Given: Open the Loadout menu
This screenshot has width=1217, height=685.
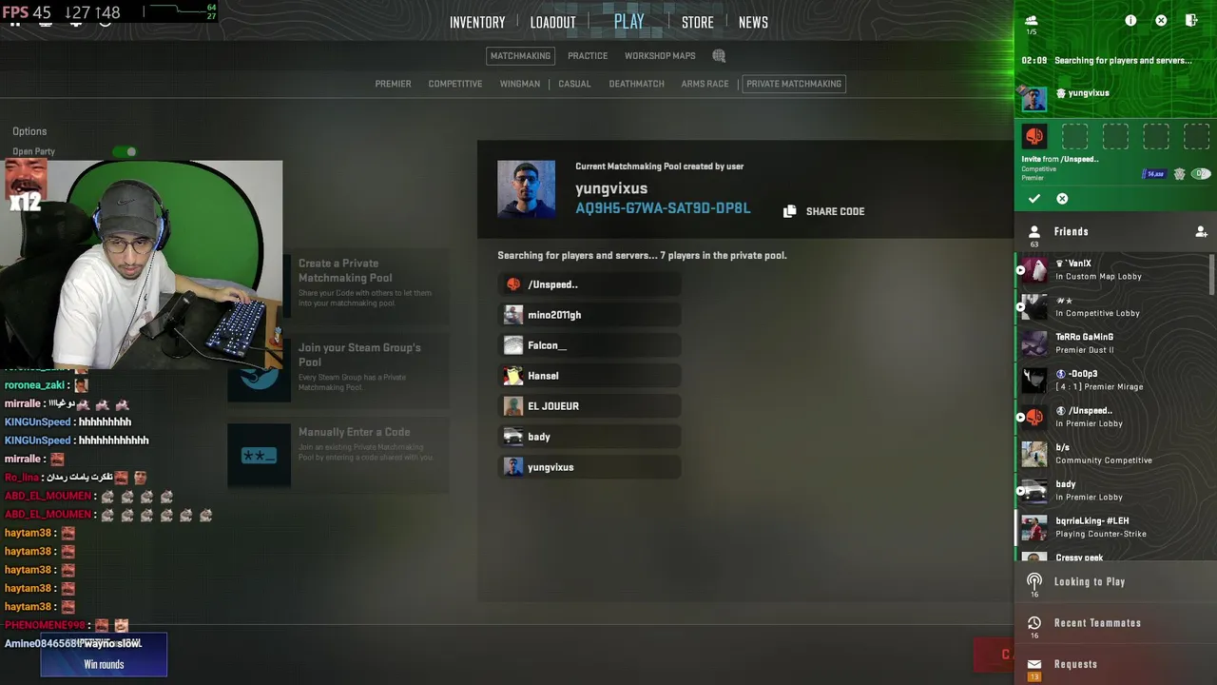Looking at the screenshot, I should pyautogui.click(x=552, y=22).
